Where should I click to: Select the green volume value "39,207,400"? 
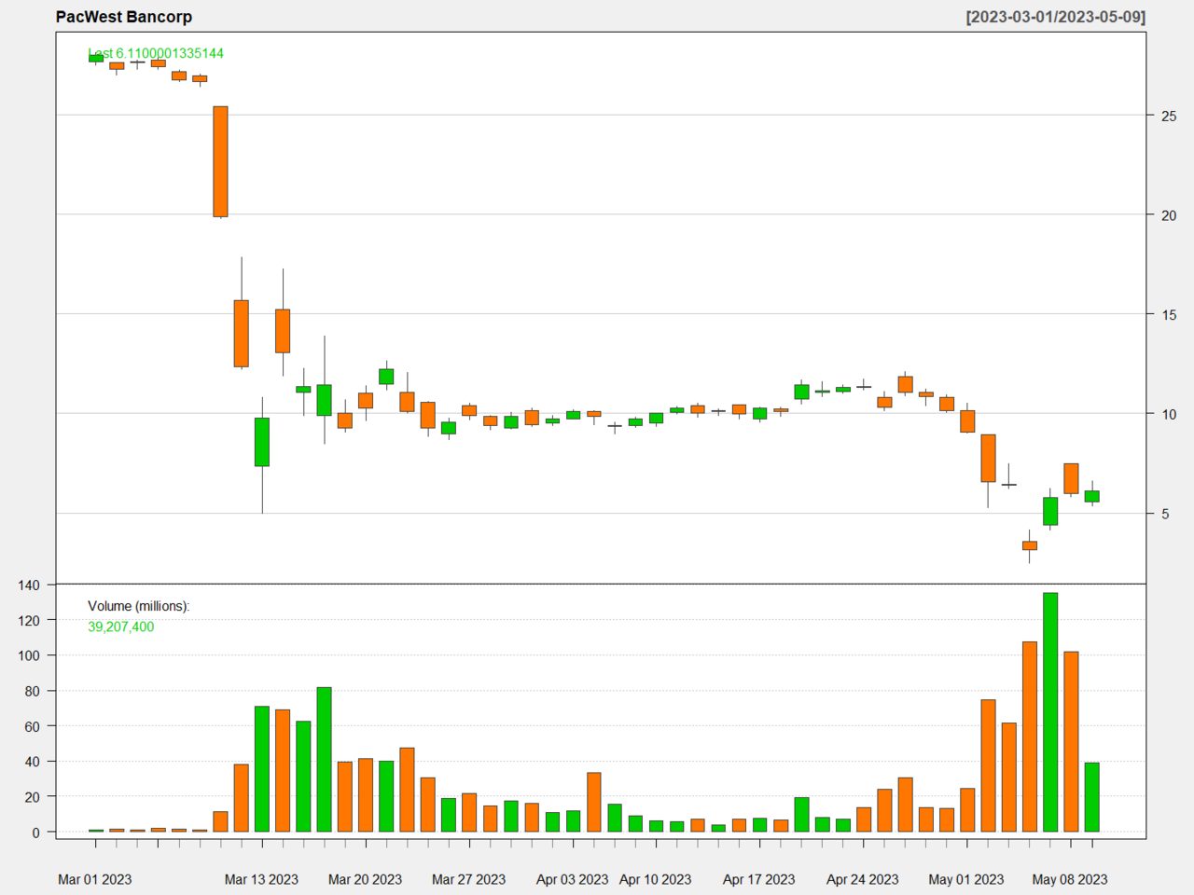coord(121,626)
